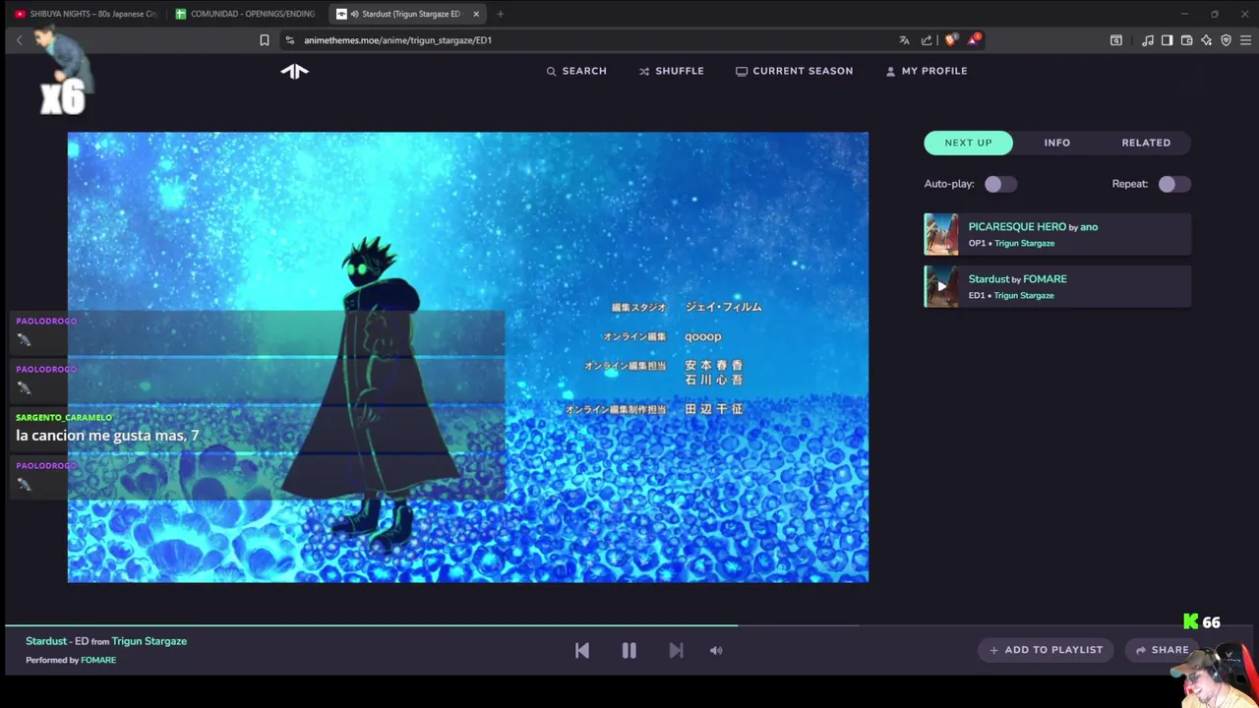Open the Brave VPN shield icon
Screen dimensions: 1259x708
click(1226, 40)
